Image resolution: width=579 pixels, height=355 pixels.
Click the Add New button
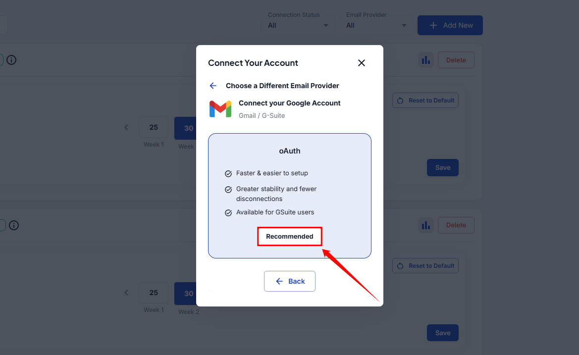click(450, 25)
